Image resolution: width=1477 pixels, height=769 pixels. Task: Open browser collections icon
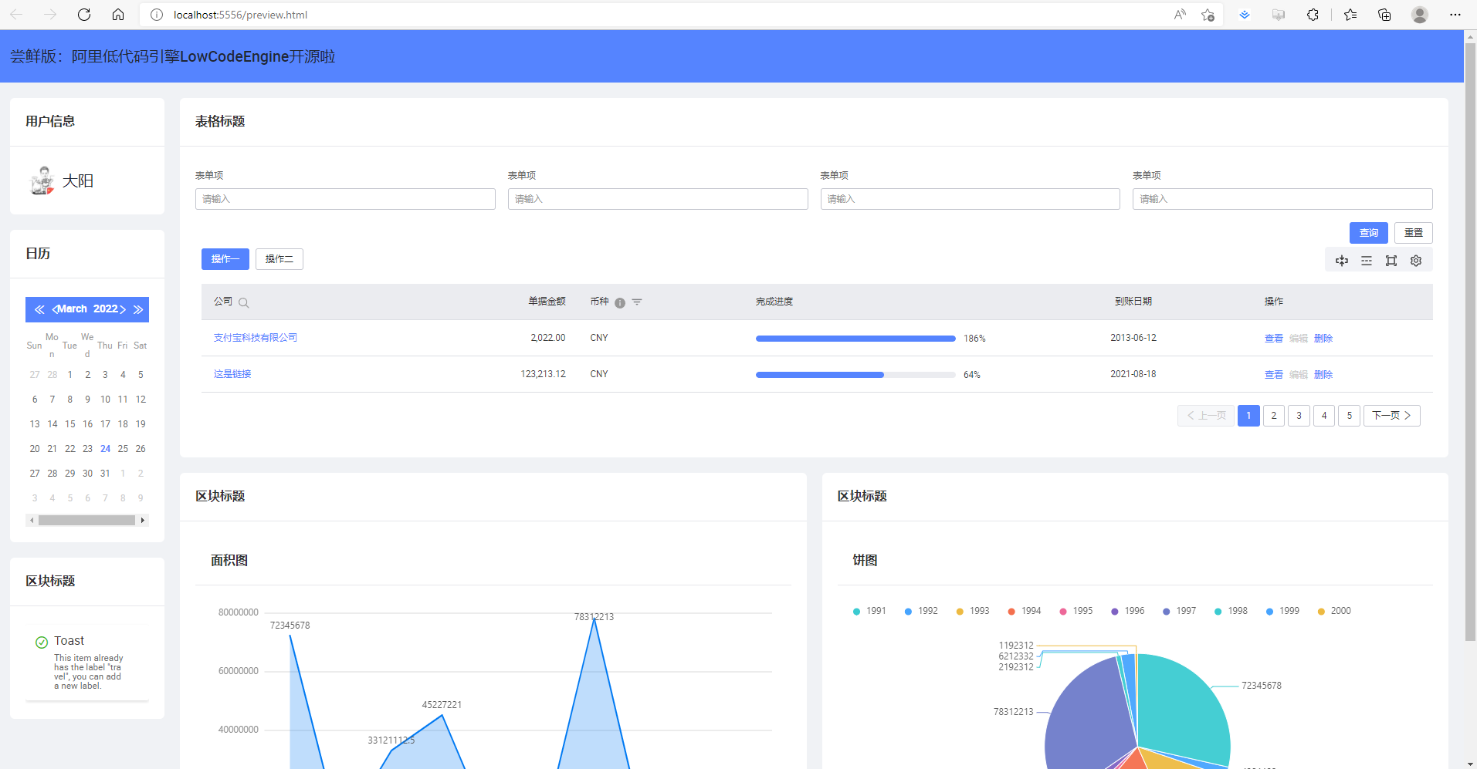tap(1384, 15)
